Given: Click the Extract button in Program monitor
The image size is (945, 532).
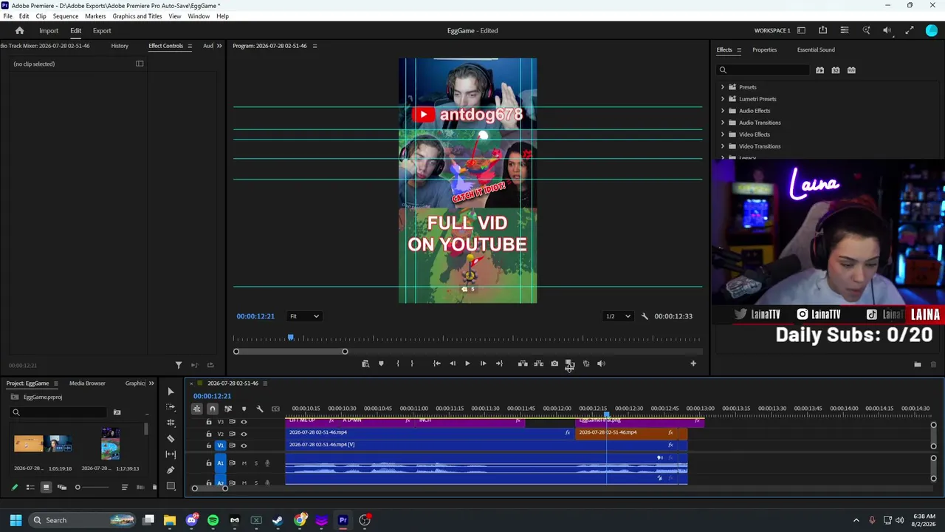Looking at the screenshot, I should pos(538,364).
